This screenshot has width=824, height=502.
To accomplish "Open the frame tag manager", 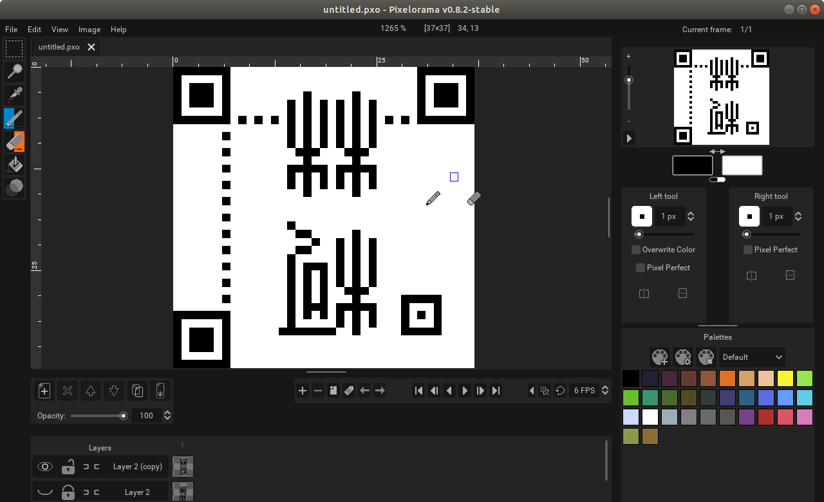I will pyautogui.click(x=349, y=391).
